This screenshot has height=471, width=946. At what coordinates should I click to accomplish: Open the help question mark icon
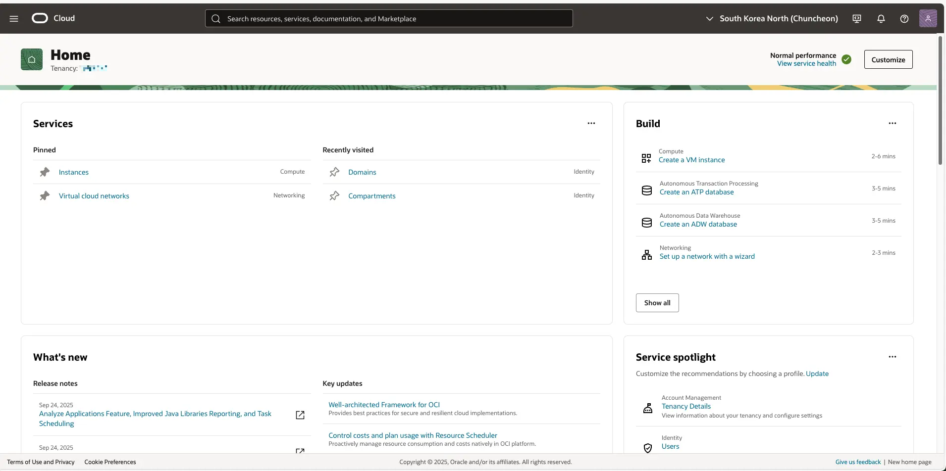[904, 19]
